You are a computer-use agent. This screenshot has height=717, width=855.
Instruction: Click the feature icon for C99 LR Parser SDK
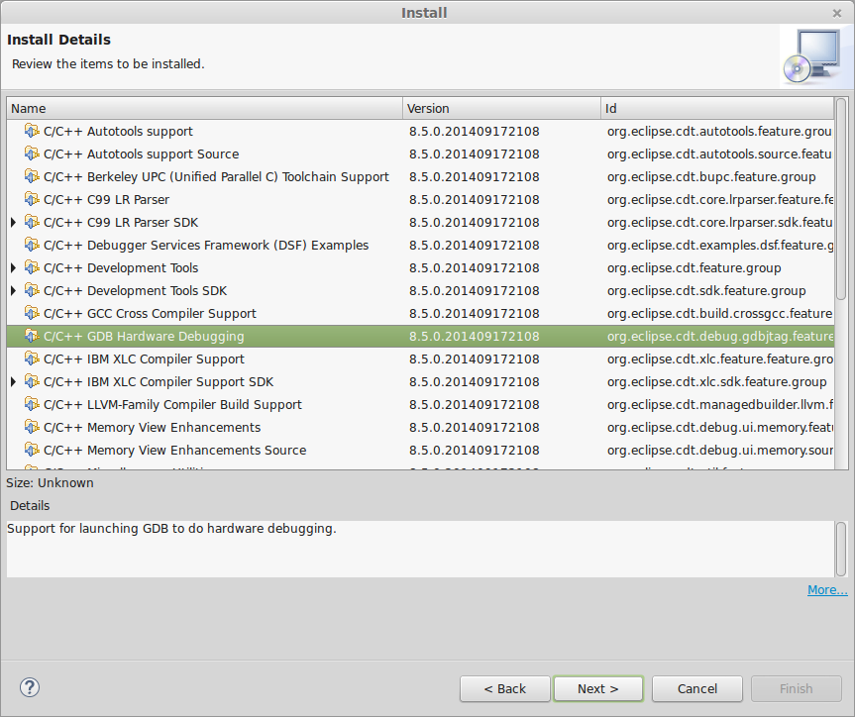[32, 223]
